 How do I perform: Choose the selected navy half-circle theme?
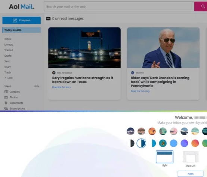141,143
